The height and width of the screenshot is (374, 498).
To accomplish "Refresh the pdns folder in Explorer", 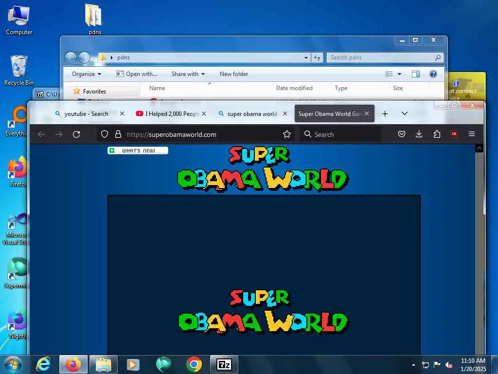I will click(317, 57).
